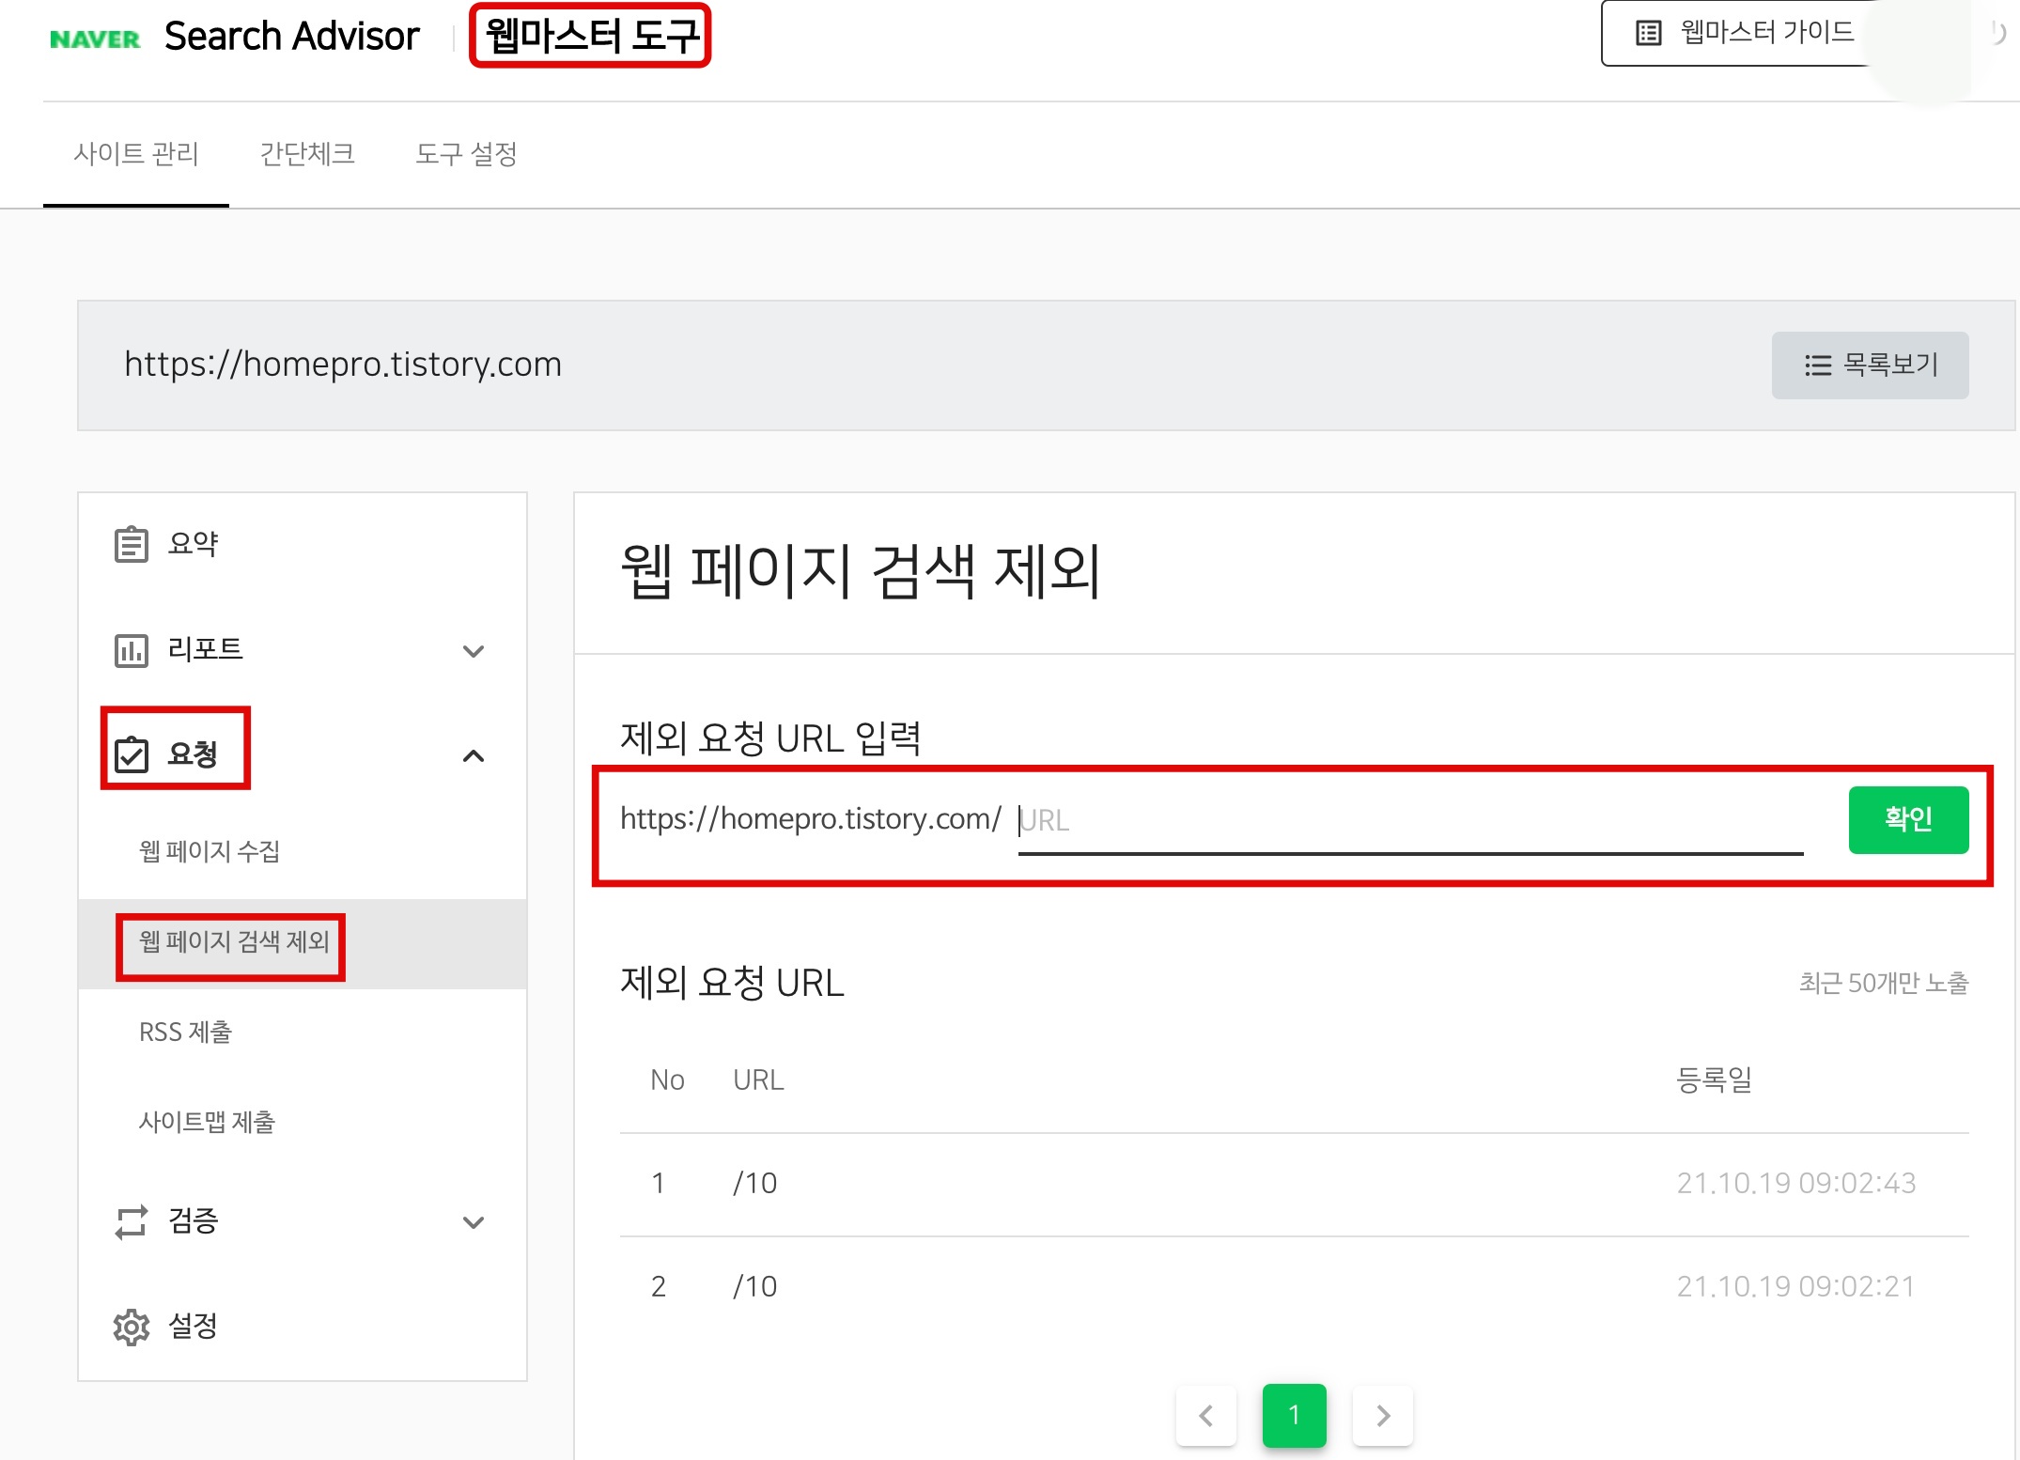The width and height of the screenshot is (2020, 1460).
Task: Focus the exclusion URL input field
Action: [1410, 820]
